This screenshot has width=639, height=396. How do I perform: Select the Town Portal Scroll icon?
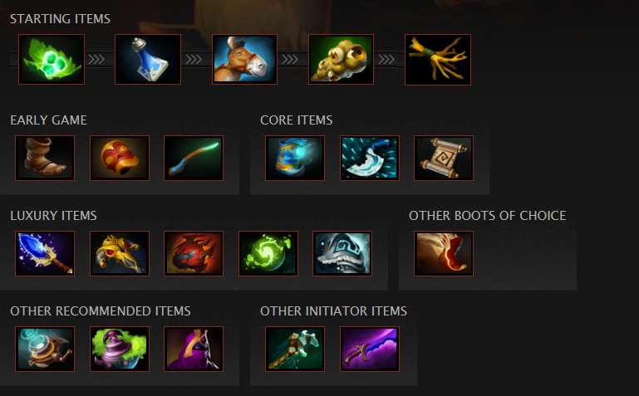pos(444,158)
